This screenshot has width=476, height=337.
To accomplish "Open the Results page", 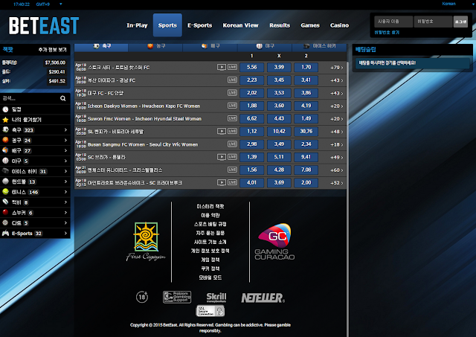I will coord(280,25).
